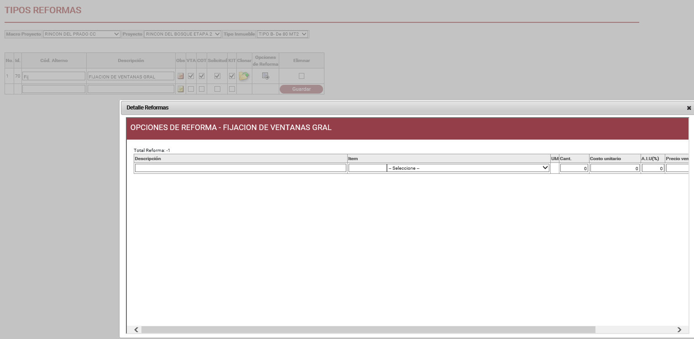Check VTA box in the empty row
This screenshot has width=694, height=339.
pos(191,89)
